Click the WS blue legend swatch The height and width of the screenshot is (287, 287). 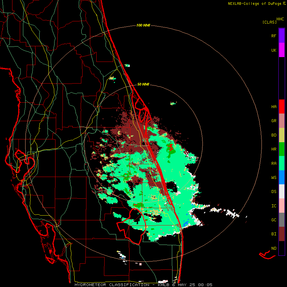[282, 177]
